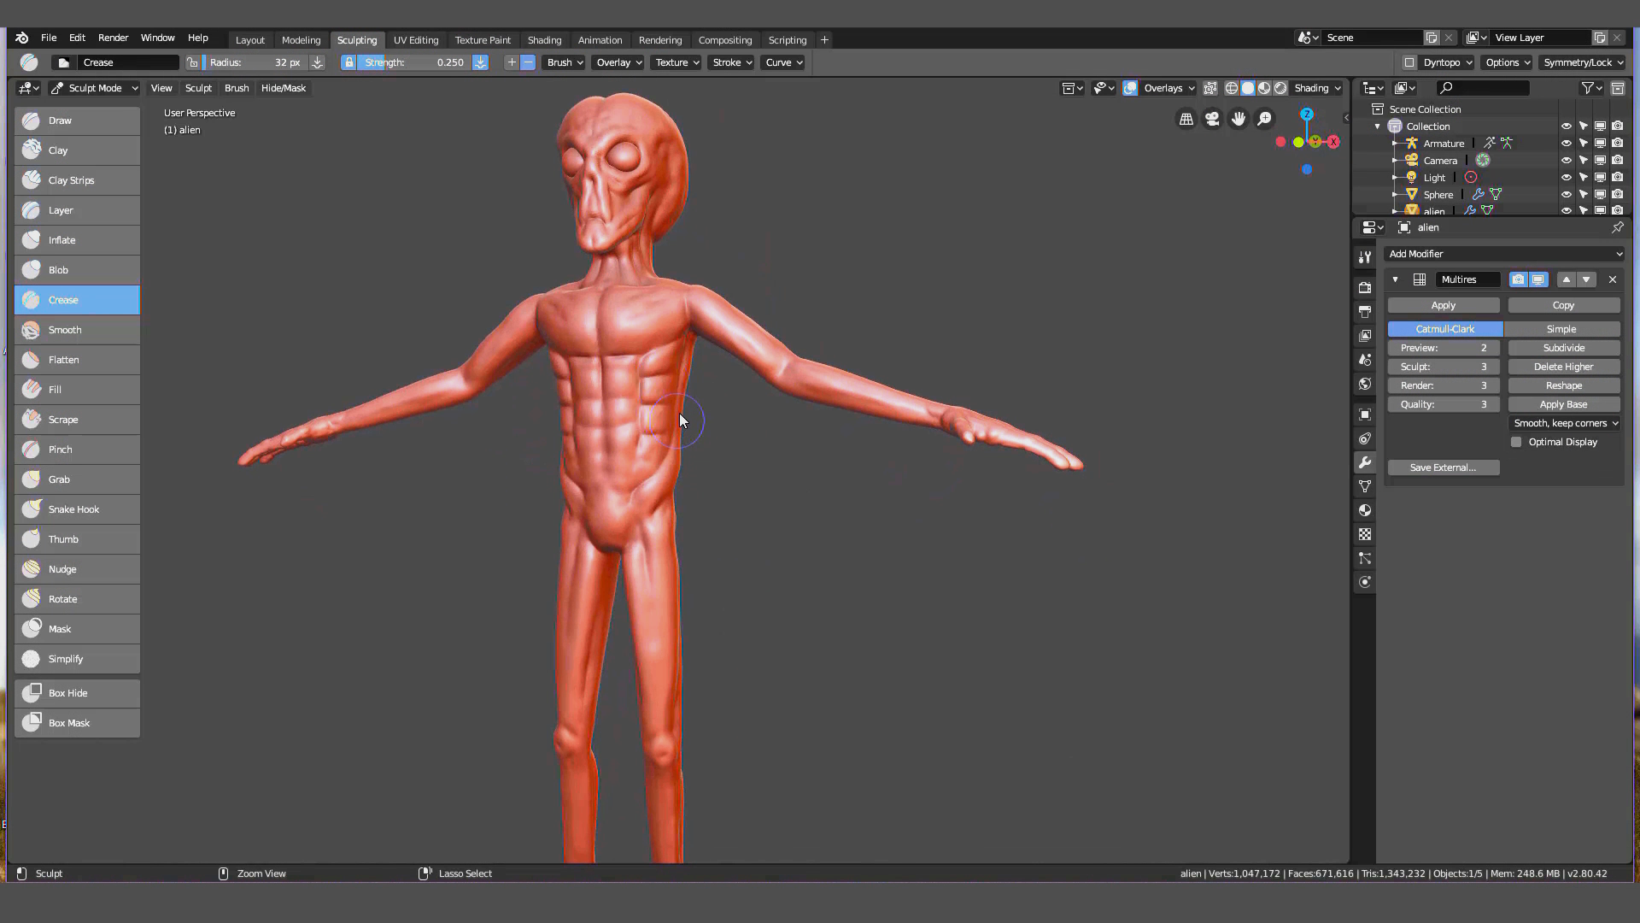Click the pan view hand icon
1640x923 pixels.
[x=1239, y=119]
